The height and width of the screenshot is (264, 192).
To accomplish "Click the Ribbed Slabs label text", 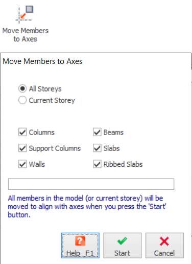I will [x=123, y=164].
